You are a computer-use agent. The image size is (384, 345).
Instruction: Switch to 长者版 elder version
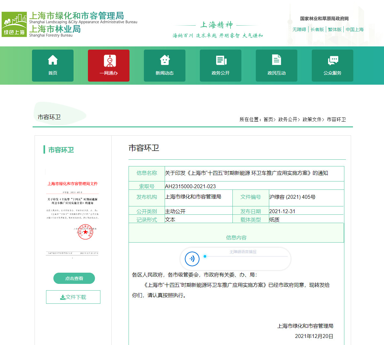tap(317, 29)
